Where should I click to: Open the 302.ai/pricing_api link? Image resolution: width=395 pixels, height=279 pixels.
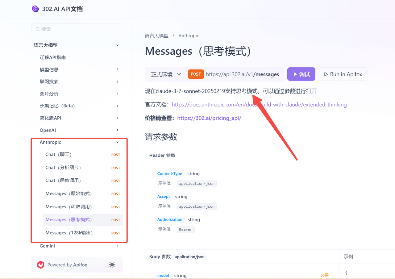209,118
